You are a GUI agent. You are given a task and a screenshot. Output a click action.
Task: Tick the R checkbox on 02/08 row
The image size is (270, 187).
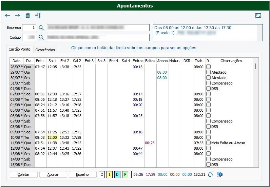click(x=208, y=94)
